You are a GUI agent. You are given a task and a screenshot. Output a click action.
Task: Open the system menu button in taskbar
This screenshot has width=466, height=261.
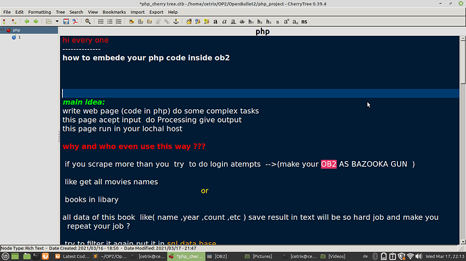click(x=5, y=256)
